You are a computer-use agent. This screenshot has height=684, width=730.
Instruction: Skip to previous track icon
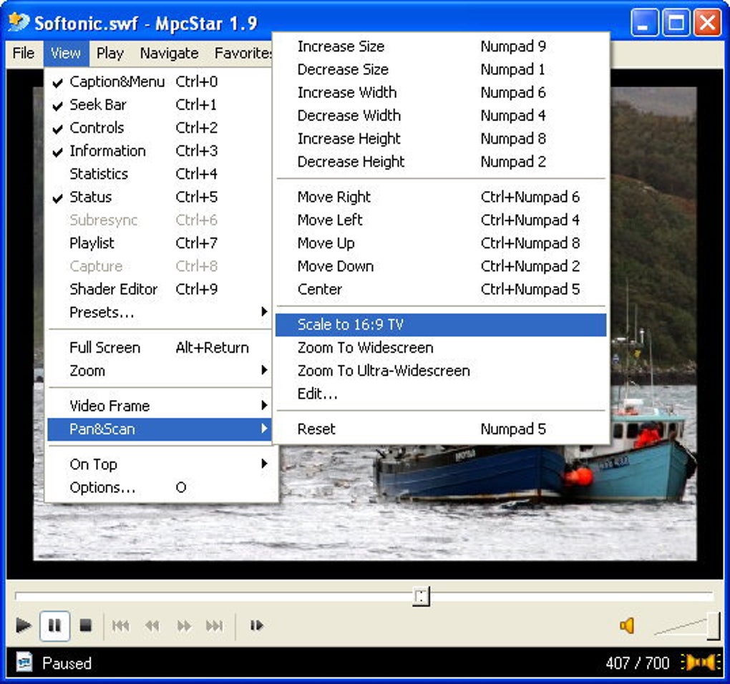(120, 626)
